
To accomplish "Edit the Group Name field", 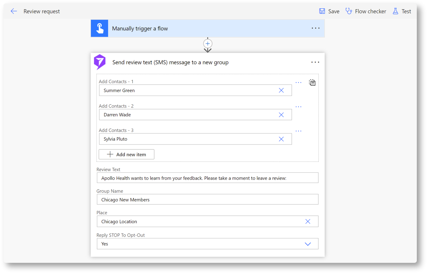I will click(x=207, y=199).
